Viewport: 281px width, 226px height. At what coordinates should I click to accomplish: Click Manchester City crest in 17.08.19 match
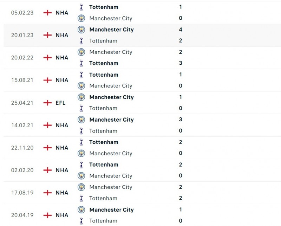pos(81,187)
